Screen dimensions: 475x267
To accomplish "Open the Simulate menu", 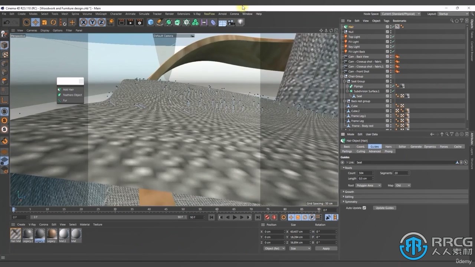I will 144,14.
